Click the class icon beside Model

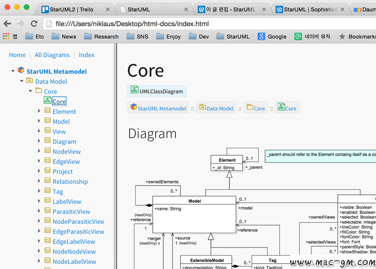point(47,121)
